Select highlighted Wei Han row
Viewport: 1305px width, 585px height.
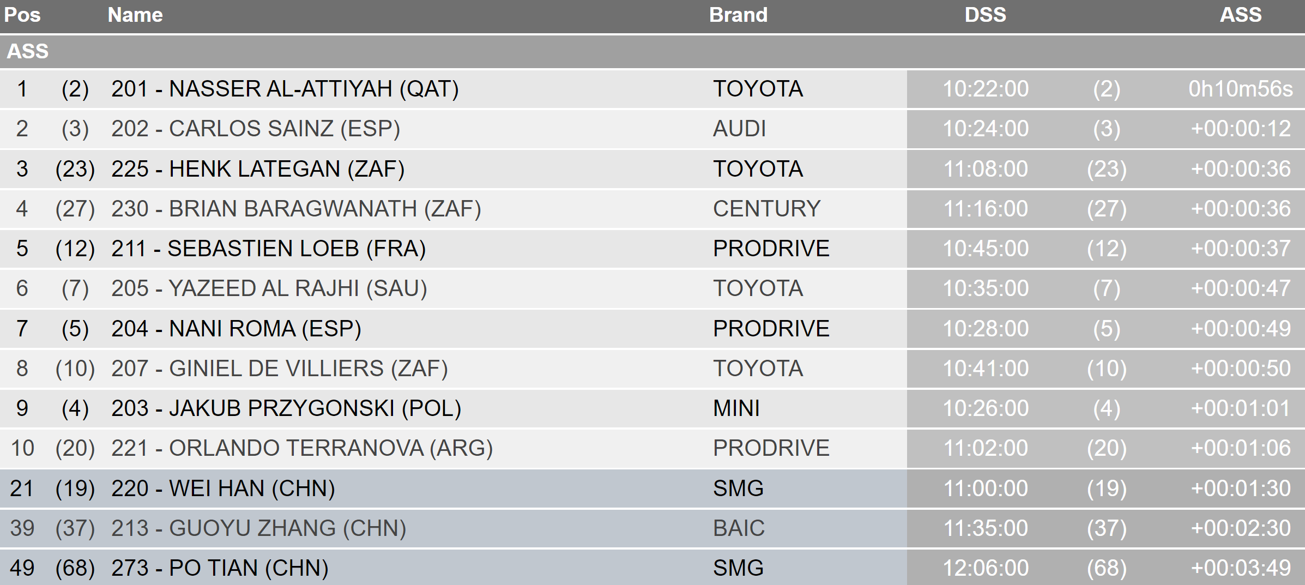pyautogui.click(x=223, y=488)
